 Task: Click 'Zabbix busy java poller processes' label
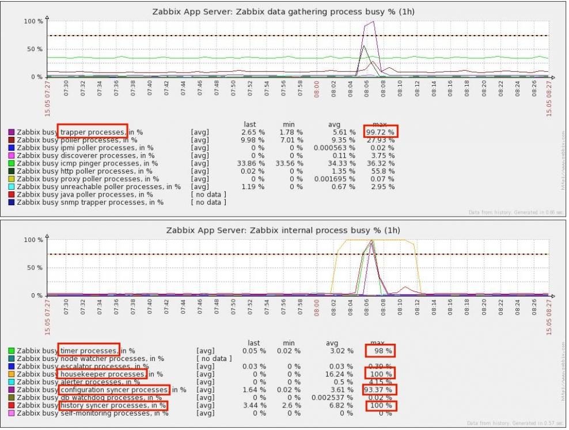click(x=85, y=194)
